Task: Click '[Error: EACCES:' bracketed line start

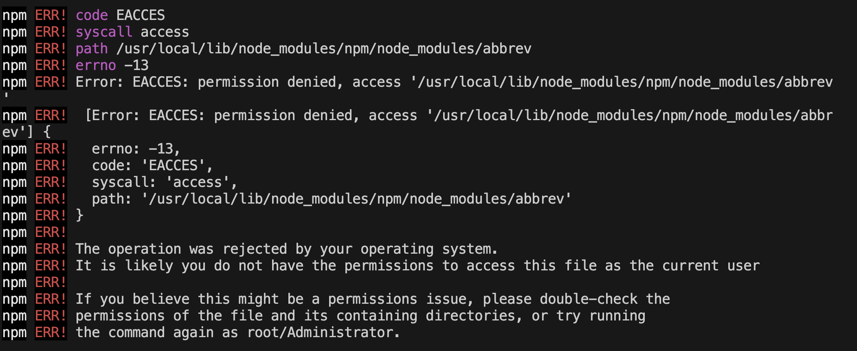Action: [x=145, y=116]
